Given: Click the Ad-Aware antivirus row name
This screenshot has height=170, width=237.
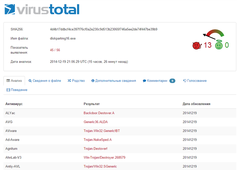Looking at the screenshot, I should [12, 140].
